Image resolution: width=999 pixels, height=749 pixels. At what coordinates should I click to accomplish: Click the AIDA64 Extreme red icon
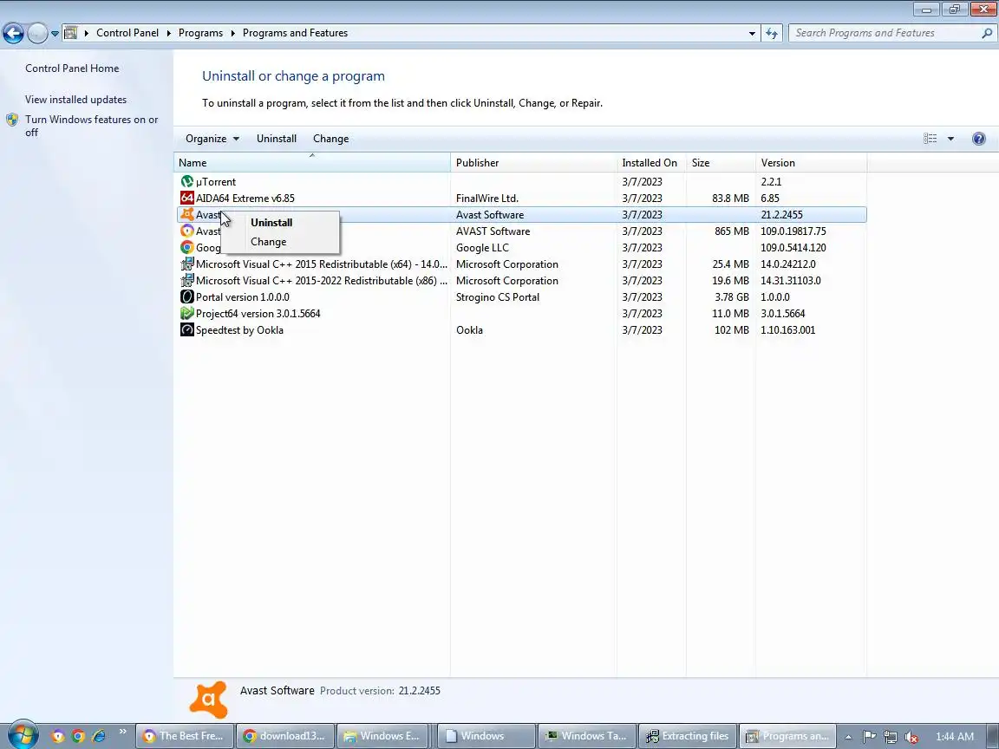186,198
